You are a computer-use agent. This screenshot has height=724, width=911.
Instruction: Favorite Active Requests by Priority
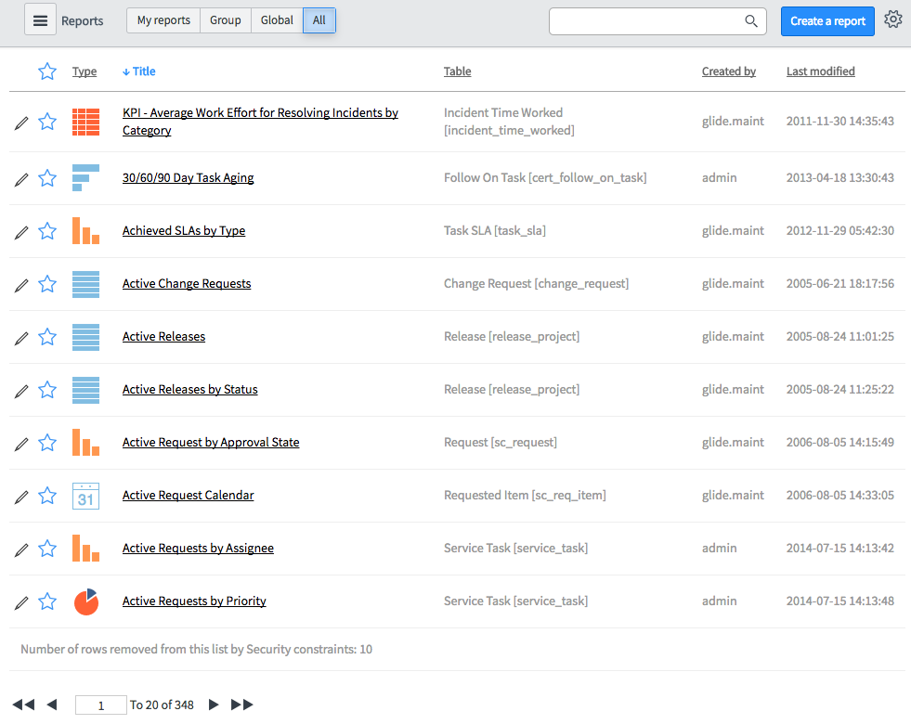47,601
